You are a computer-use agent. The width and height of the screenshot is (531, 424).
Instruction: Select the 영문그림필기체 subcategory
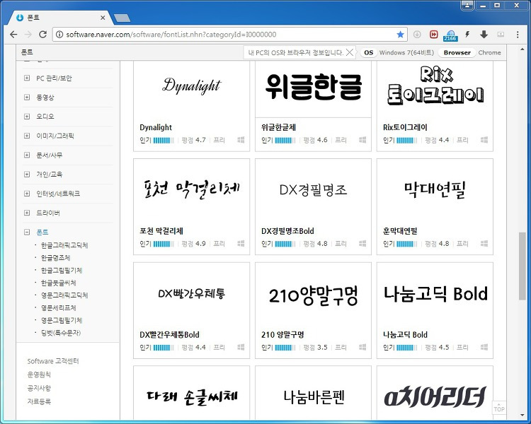tap(62, 320)
